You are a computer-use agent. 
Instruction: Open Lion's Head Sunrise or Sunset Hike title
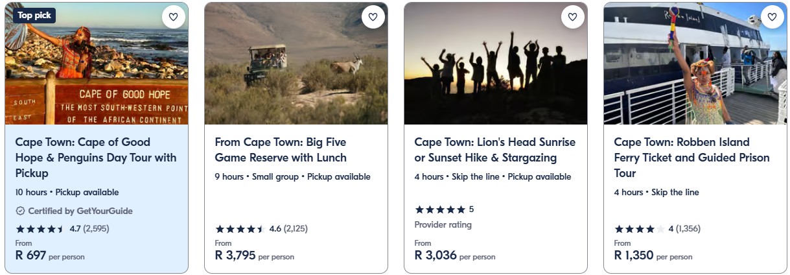tap(494, 150)
